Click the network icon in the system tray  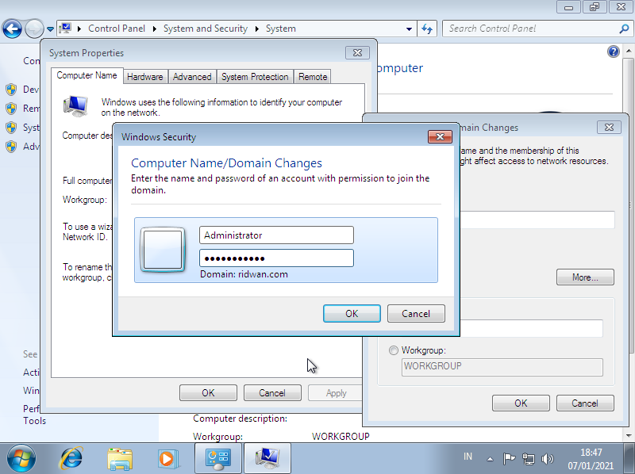coord(529,458)
